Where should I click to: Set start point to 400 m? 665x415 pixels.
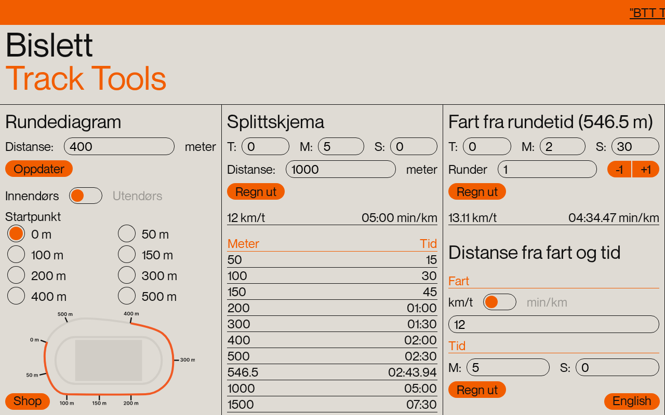[x=16, y=296]
